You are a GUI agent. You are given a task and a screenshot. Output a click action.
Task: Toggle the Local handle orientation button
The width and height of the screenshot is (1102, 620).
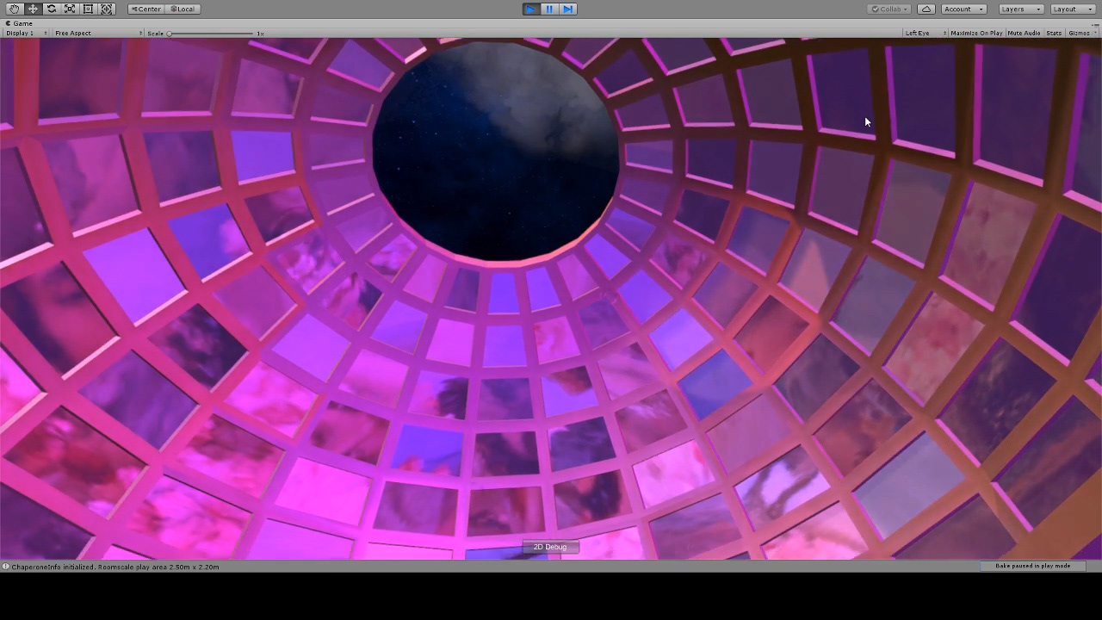[182, 9]
